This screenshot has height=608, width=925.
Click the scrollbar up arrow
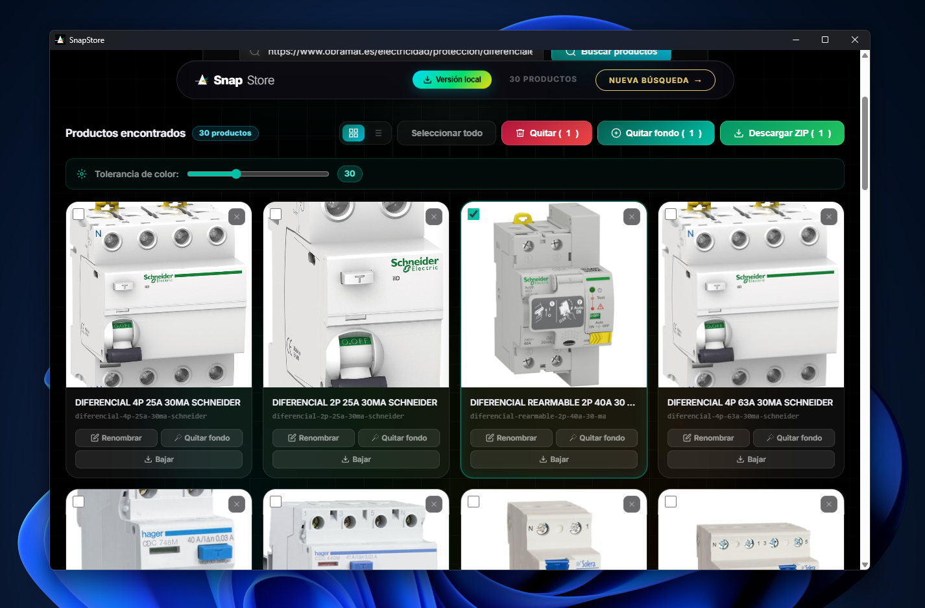pos(865,55)
